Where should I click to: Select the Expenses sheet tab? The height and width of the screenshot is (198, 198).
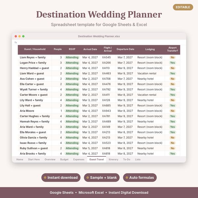point(79,159)
